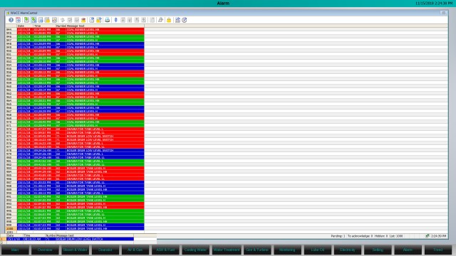Switch to the Overview screen

(45, 250)
